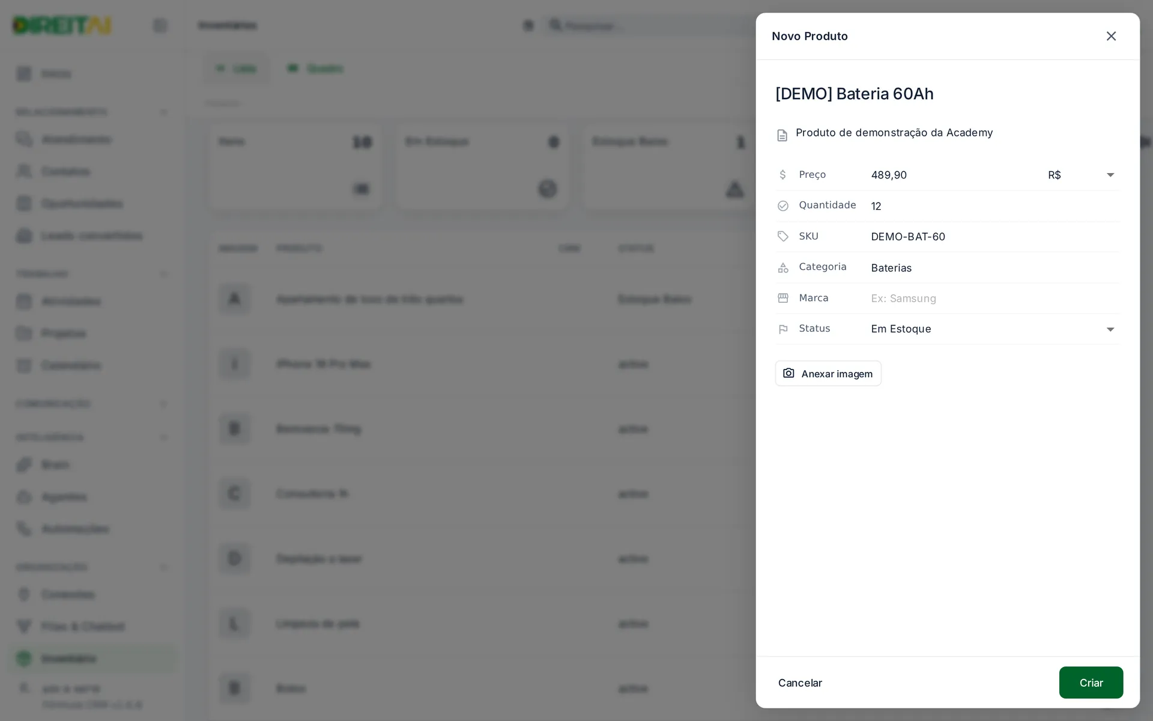Click the check-circle icon next to Quantidade
This screenshot has width=1153, height=721.
pos(782,206)
